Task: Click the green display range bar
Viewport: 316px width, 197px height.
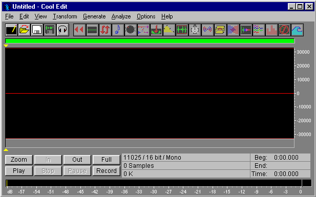Action: [150, 41]
